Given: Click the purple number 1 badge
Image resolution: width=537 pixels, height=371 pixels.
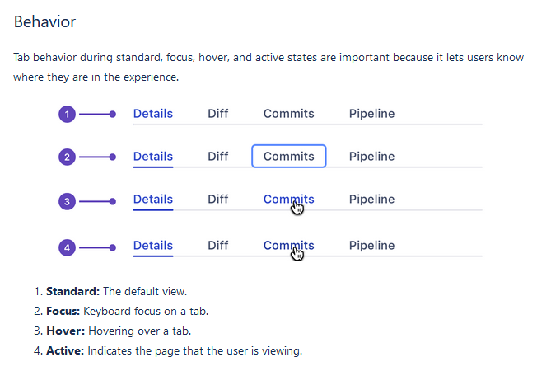Looking at the screenshot, I should pos(67,115).
